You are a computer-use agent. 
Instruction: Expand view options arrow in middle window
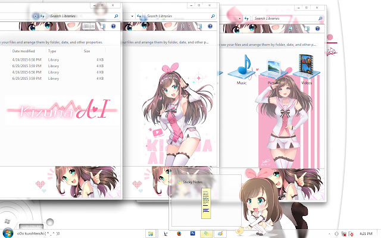(x=189, y=26)
